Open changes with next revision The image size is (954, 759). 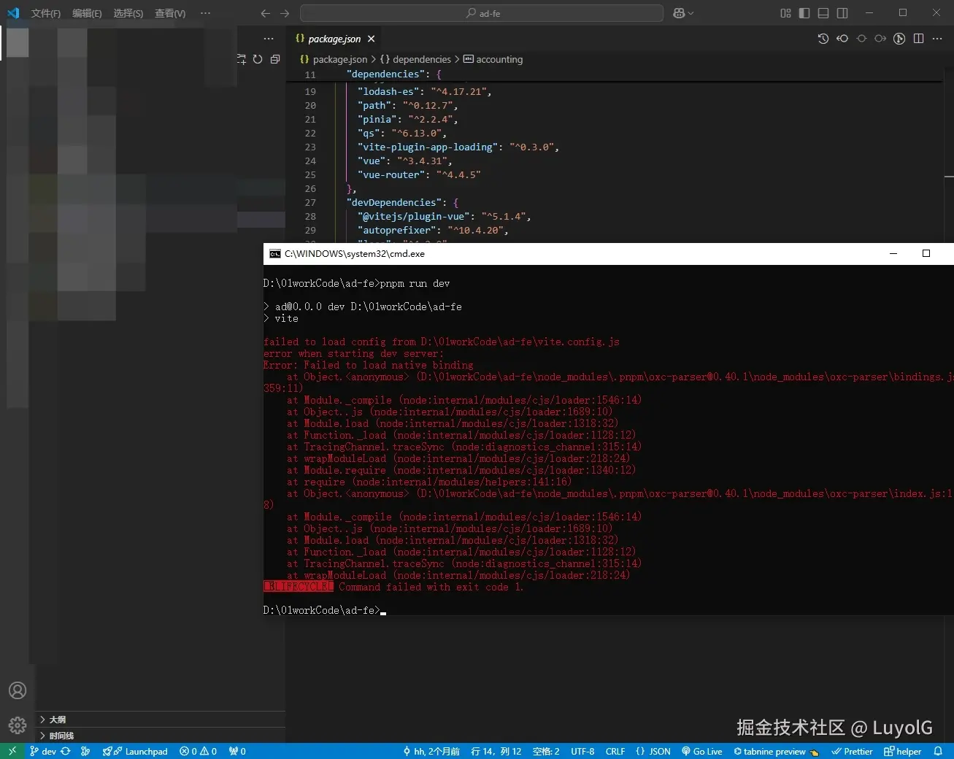(880, 39)
